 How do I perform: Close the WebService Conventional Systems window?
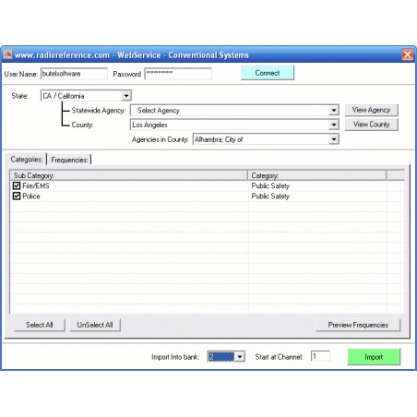click(408, 55)
